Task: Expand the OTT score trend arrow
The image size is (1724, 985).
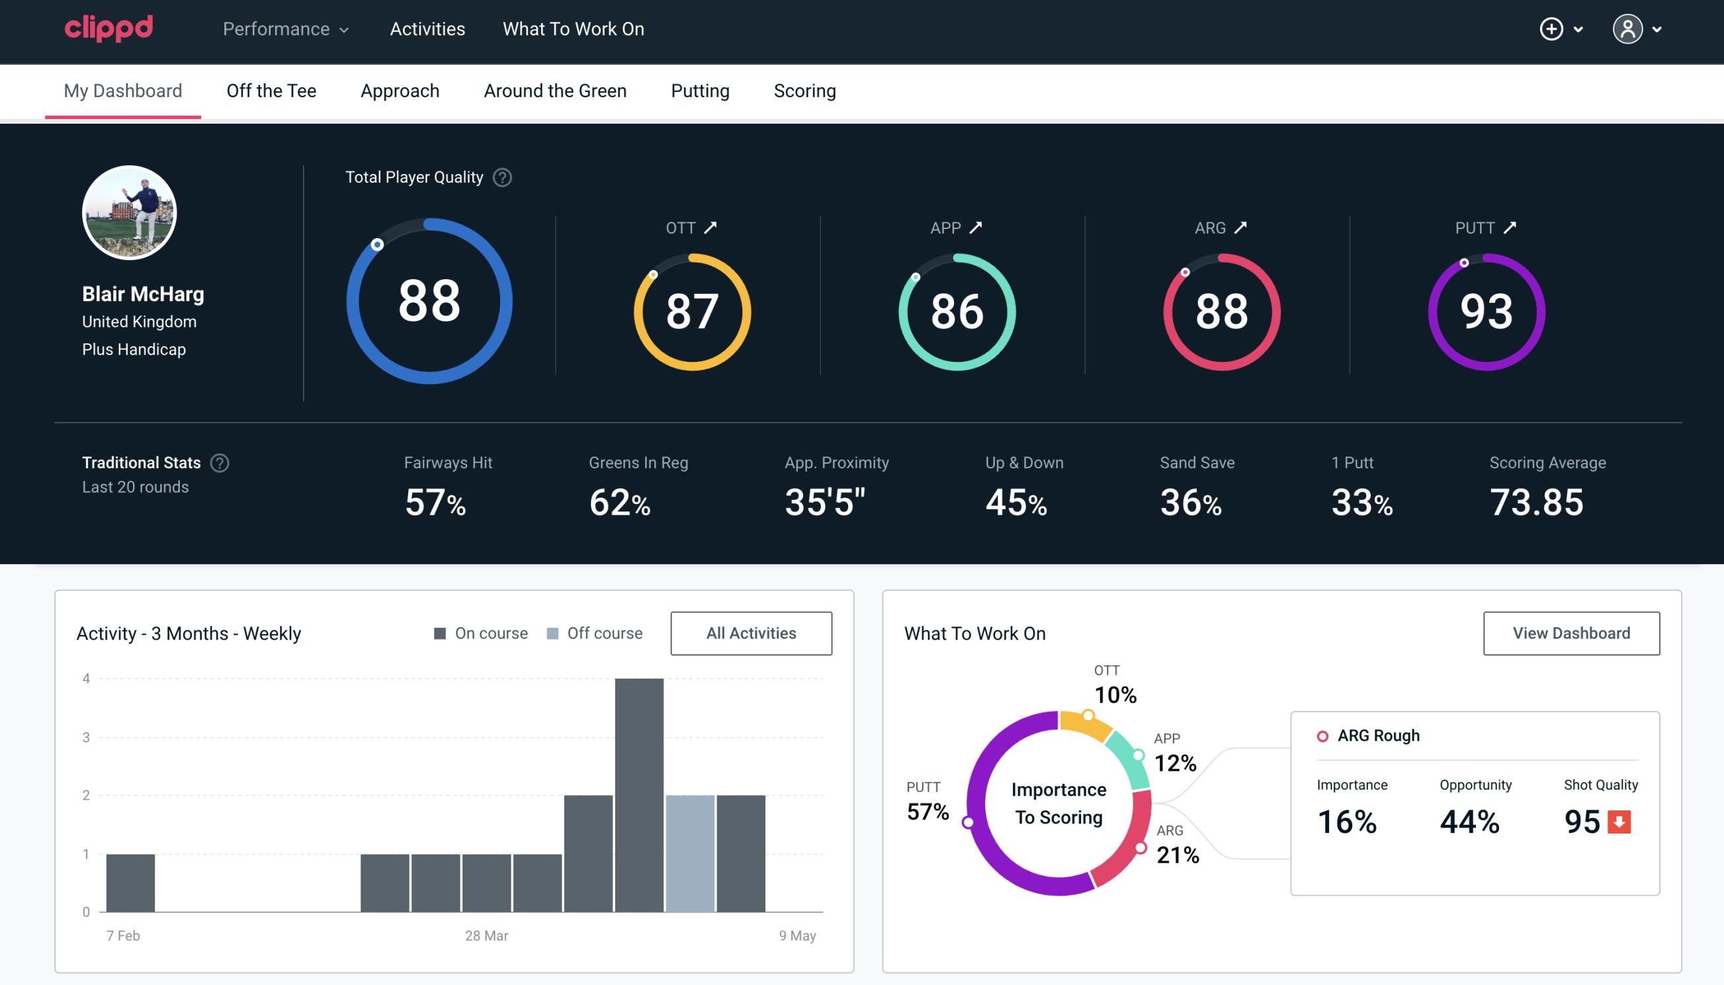Action: coord(712,228)
